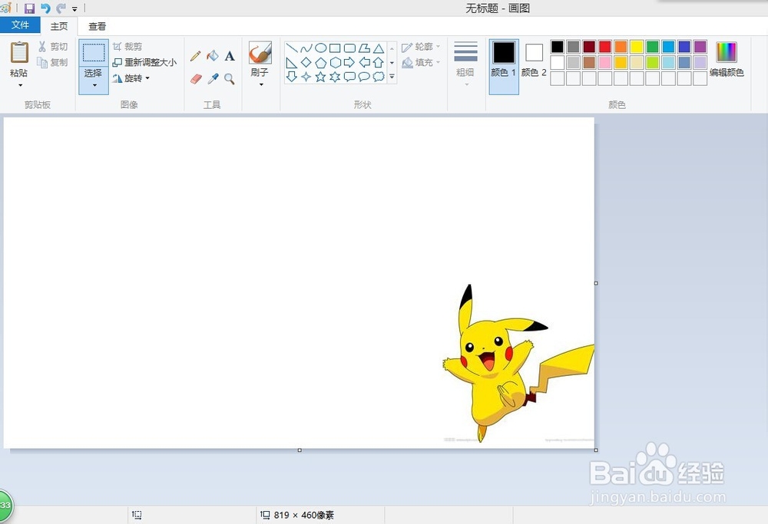Pick the green swatch in the palette

pyautogui.click(x=652, y=47)
